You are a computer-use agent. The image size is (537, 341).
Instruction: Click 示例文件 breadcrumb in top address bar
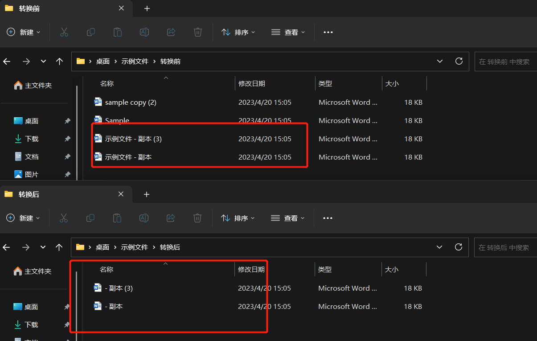coord(135,62)
